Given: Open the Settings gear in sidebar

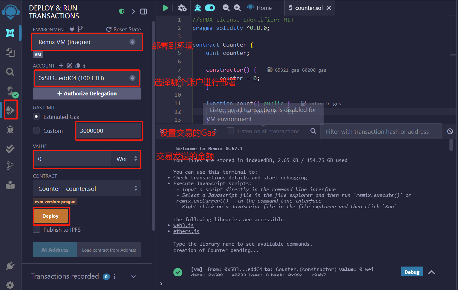Looking at the screenshot, I should [10, 285].
